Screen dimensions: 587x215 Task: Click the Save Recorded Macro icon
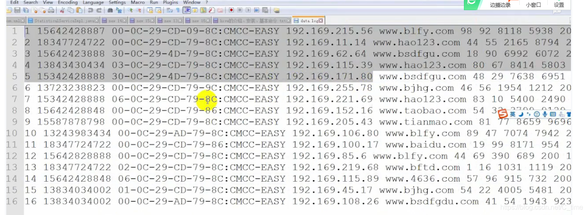click(265, 10)
